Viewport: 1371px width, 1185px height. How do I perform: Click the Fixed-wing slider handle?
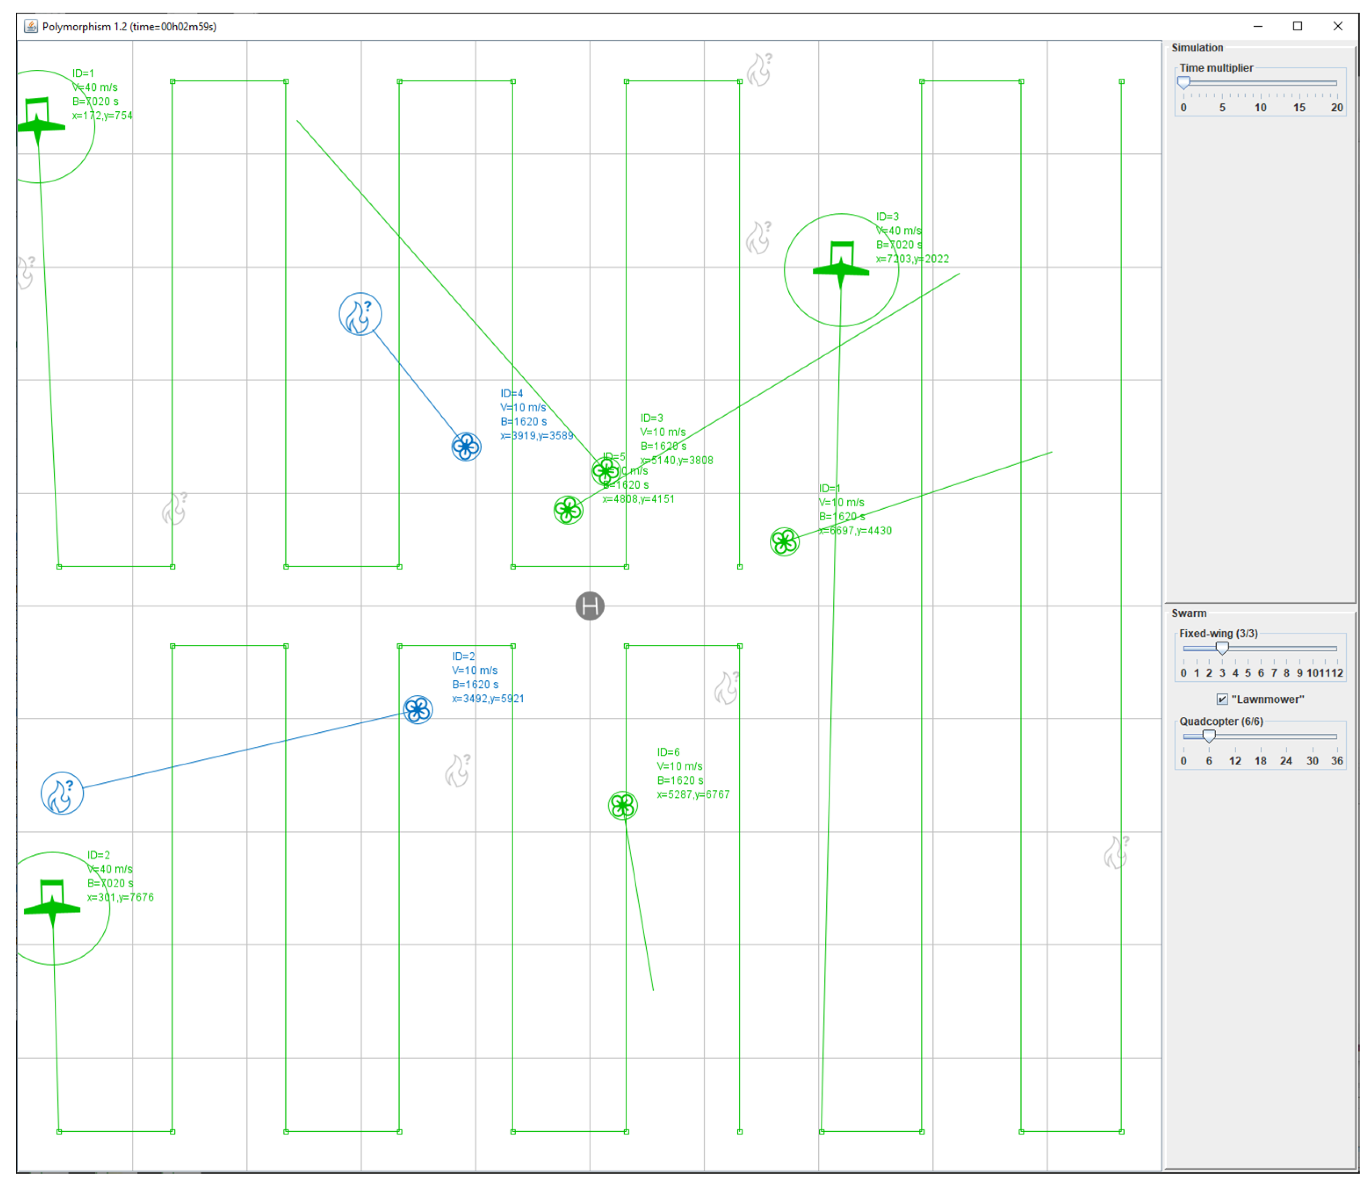(1222, 648)
